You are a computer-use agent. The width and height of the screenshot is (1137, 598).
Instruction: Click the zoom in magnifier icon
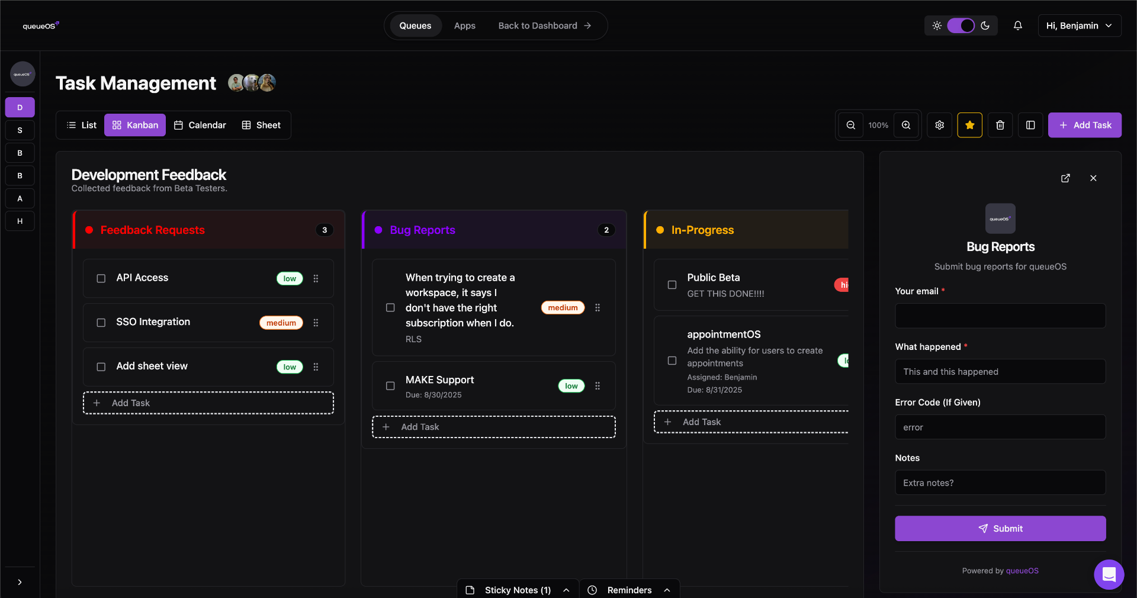pyautogui.click(x=906, y=125)
